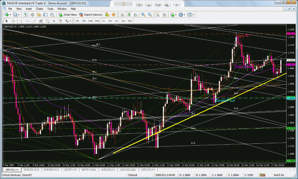Switch to the USDJPY,H4 chart tab
Screen dimensions: 298x179
(x=70, y=169)
